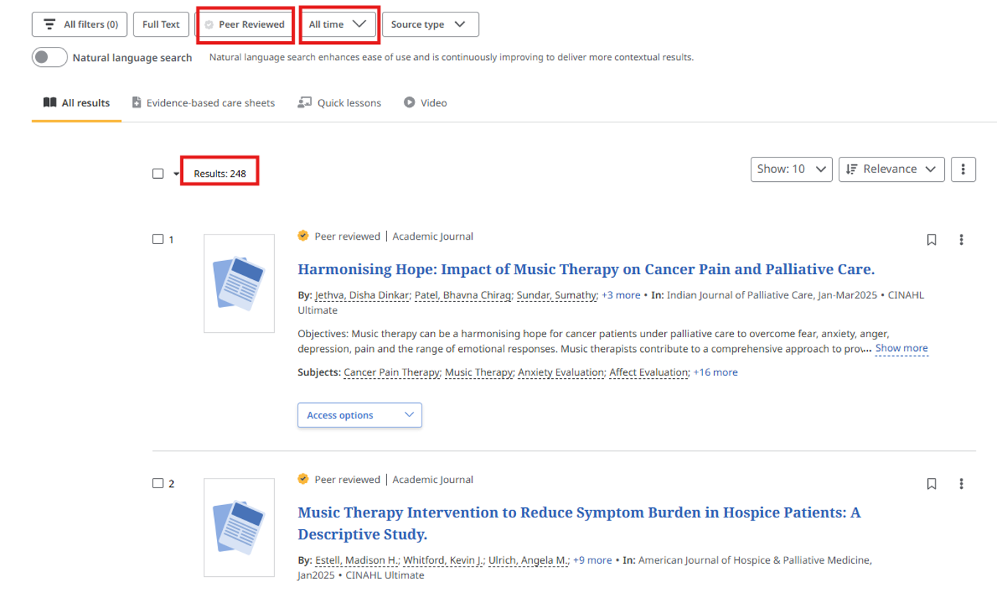Screen dimensions: 997x593
Task: Show the +9 more authors
Action: tap(592, 560)
